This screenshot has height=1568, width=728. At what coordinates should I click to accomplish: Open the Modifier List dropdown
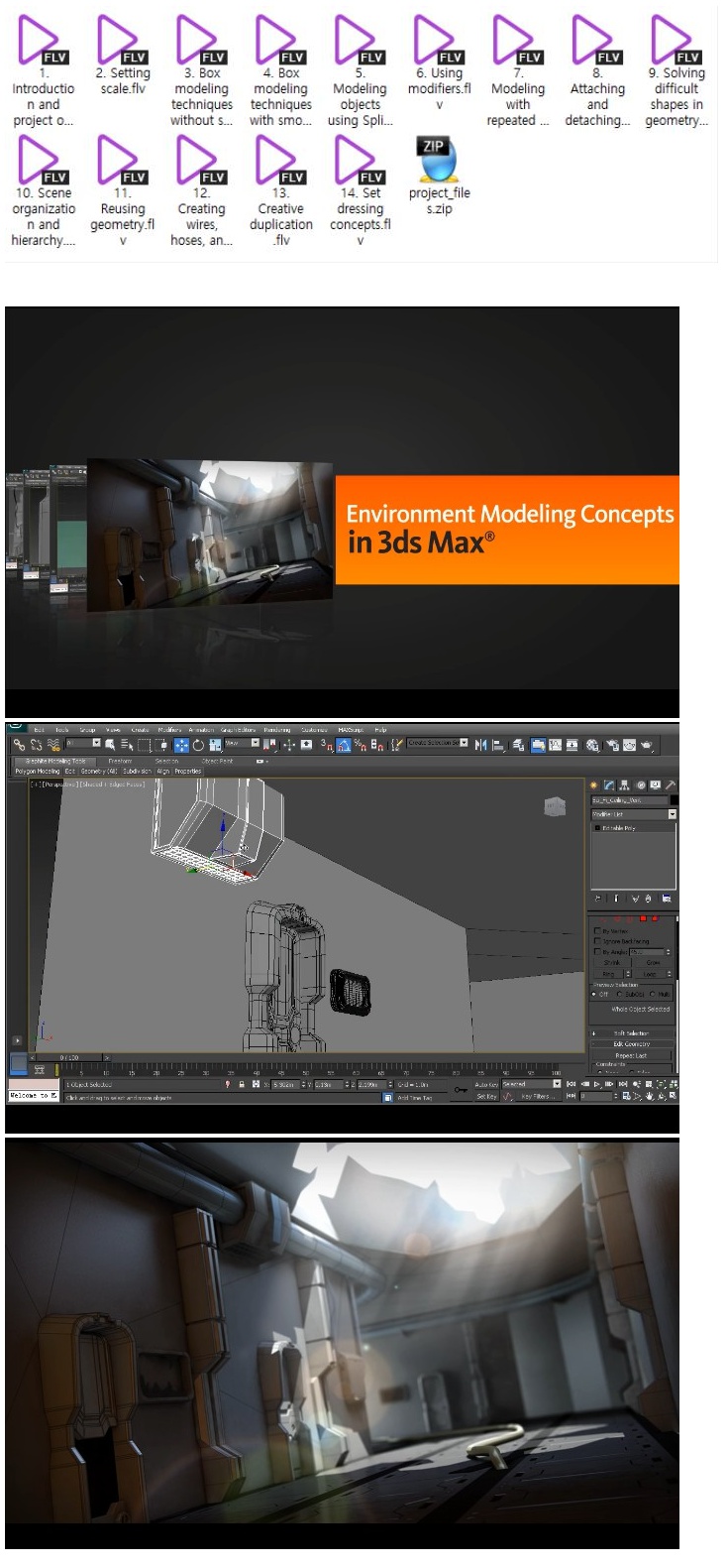pyautogui.click(x=634, y=814)
